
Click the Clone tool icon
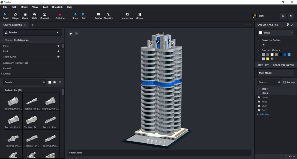pos(25,16)
